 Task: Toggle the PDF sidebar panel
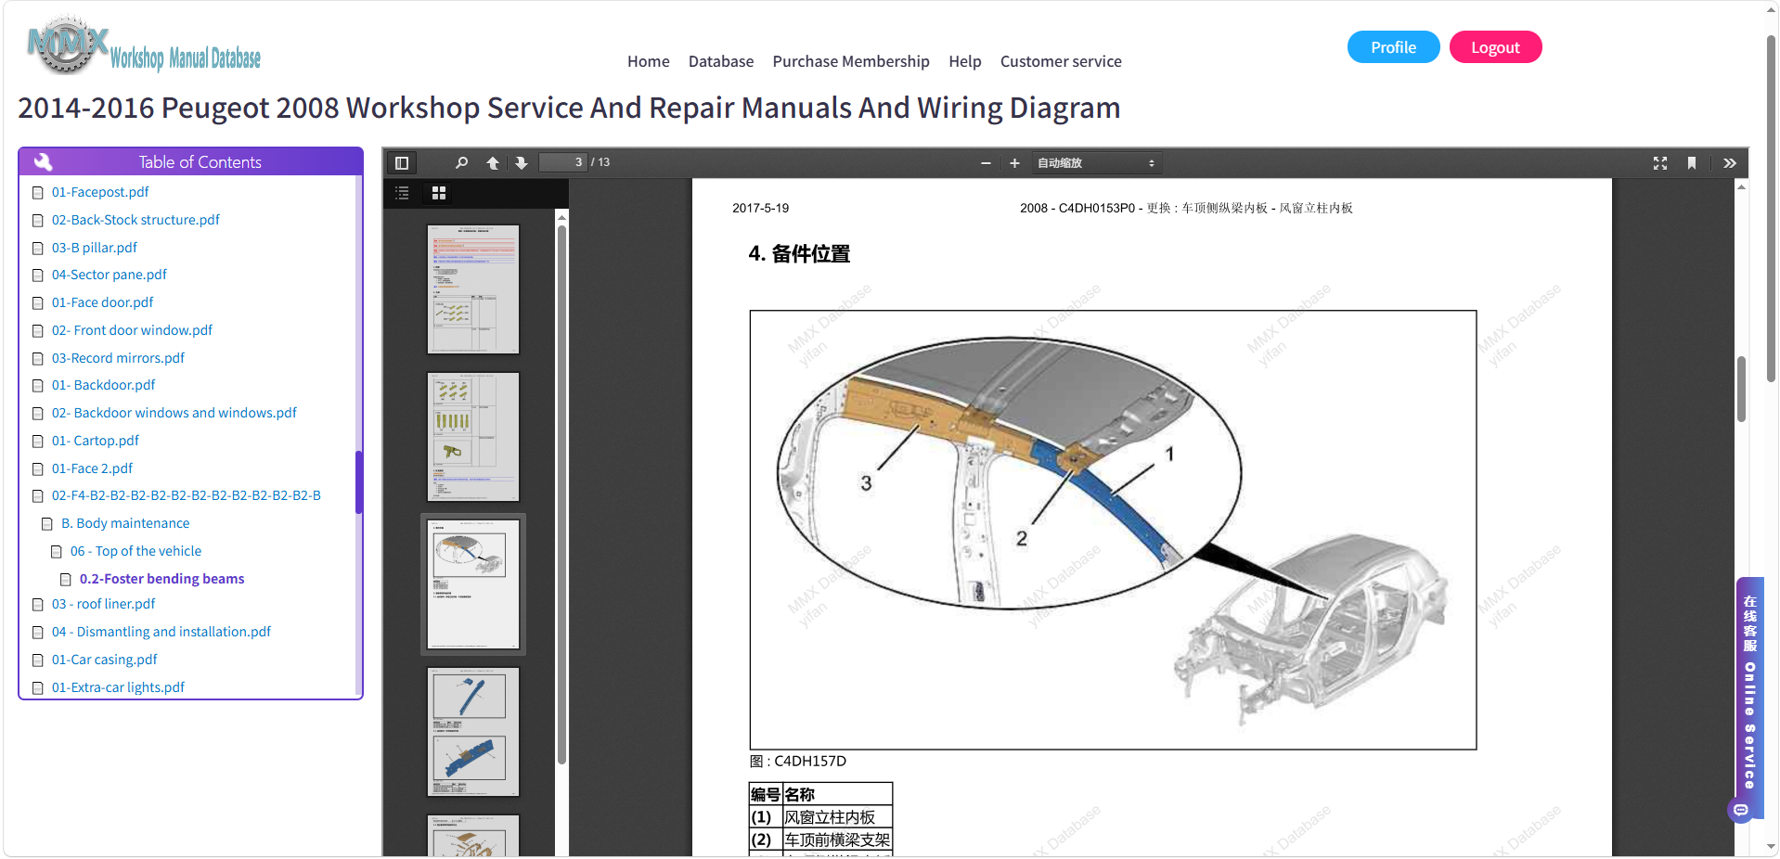point(402,163)
